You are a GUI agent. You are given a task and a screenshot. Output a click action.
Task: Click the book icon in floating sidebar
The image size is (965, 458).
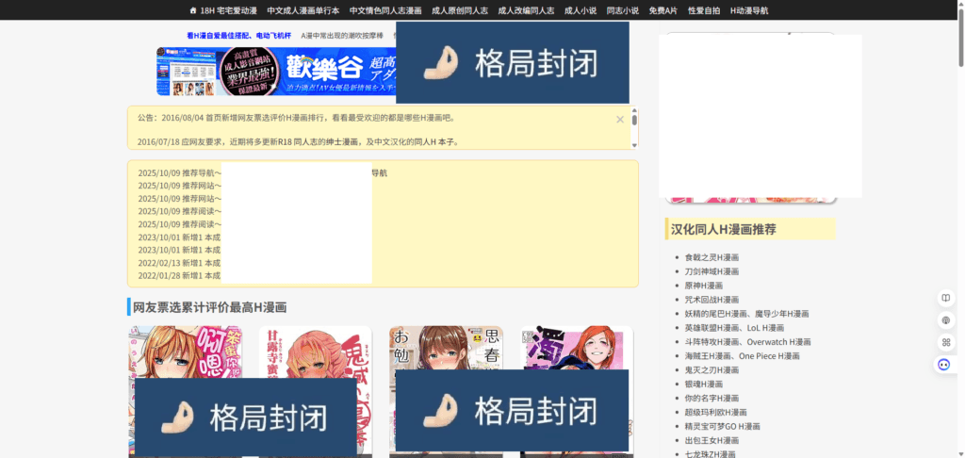coord(945,298)
